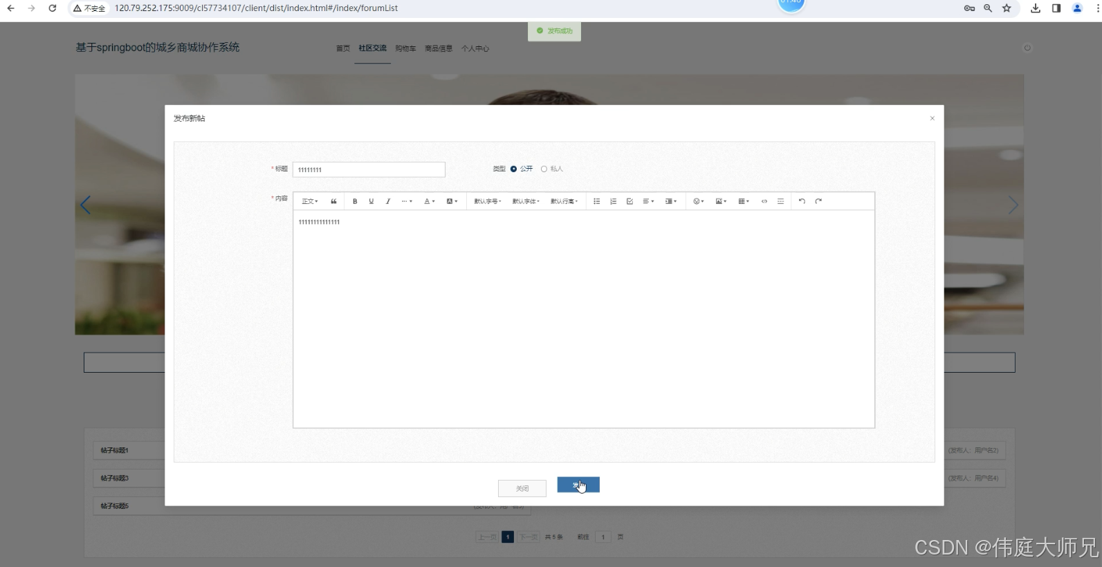Insert a horizontal divider line
The height and width of the screenshot is (567, 1102).
click(x=780, y=201)
